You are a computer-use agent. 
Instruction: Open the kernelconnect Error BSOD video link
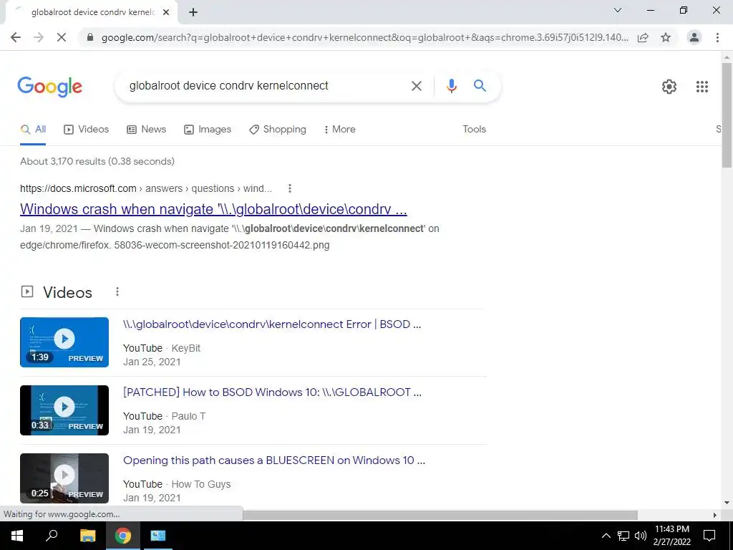coord(272,324)
